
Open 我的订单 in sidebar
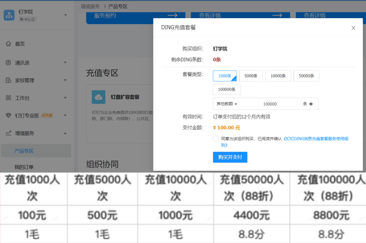point(24,167)
